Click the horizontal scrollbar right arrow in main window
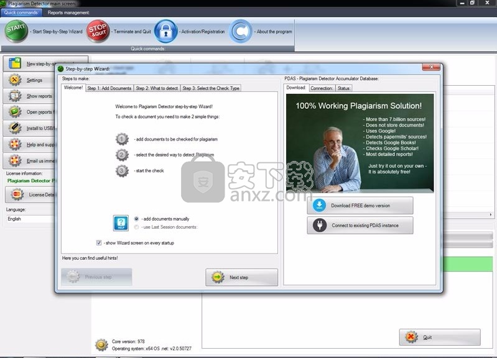 pos(491,214)
